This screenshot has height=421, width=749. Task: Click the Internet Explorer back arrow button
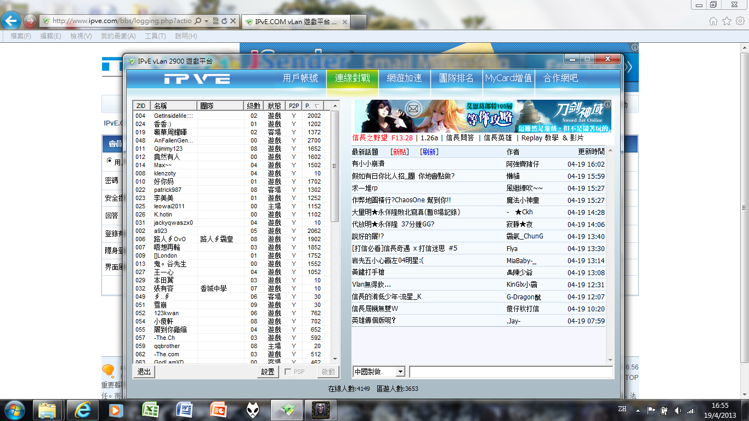(12, 21)
